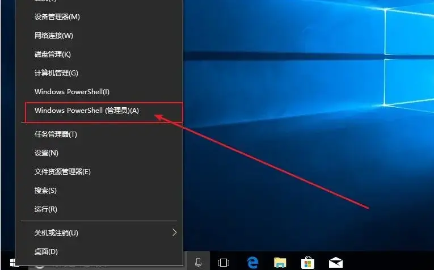This screenshot has height=270, width=434.
Task: Open File Explorer from the taskbar
Action: pyautogui.click(x=280, y=263)
